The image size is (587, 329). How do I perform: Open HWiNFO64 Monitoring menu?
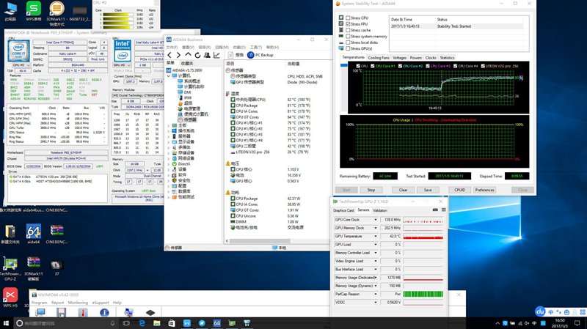click(x=78, y=303)
